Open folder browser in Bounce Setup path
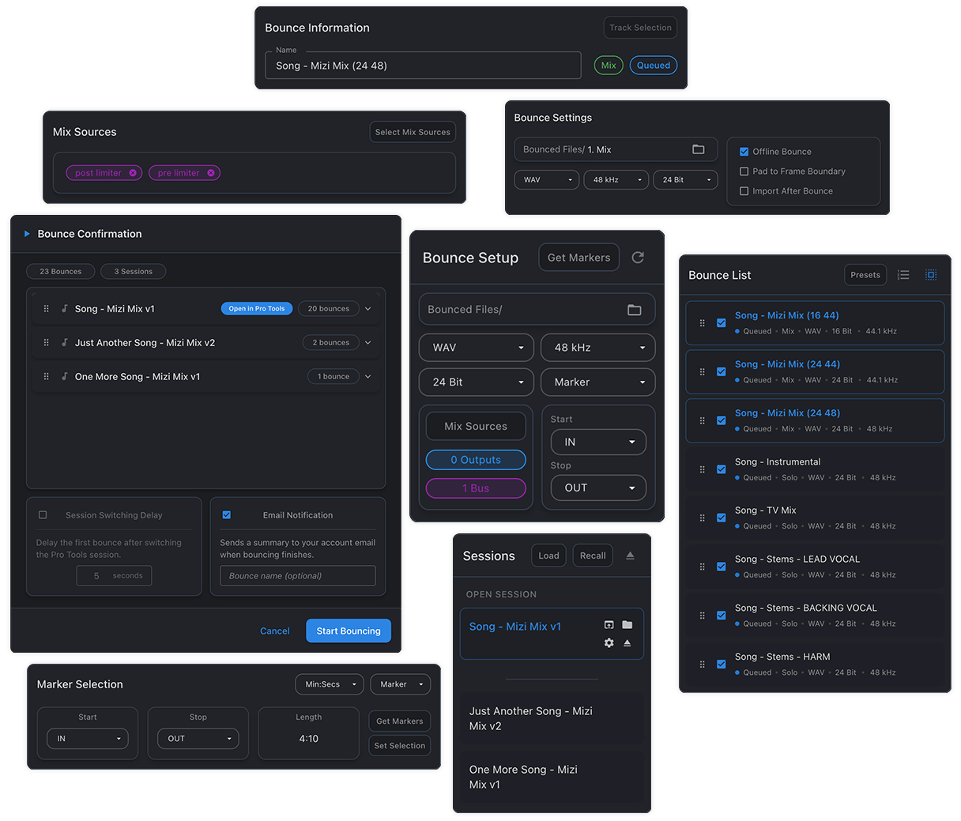The height and width of the screenshot is (821, 961). [x=634, y=310]
